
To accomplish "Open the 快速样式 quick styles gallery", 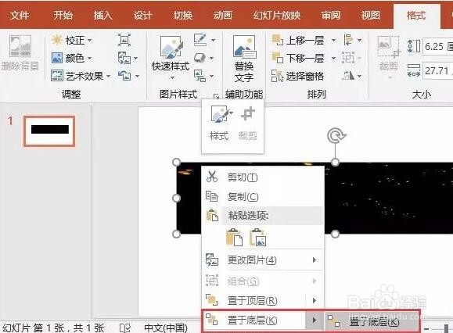I will [171, 57].
